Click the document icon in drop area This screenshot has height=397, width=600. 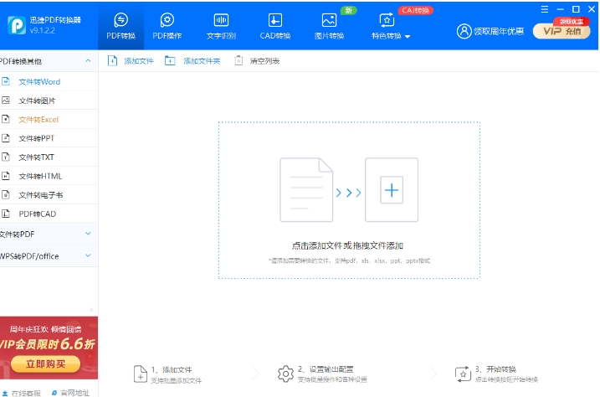tap(306, 189)
